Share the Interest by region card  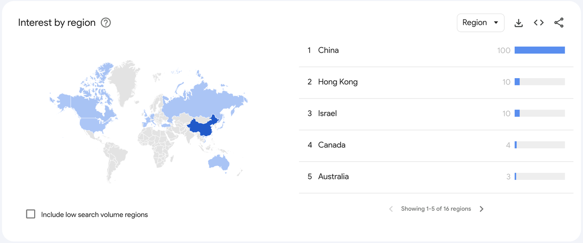click(559, 23)
